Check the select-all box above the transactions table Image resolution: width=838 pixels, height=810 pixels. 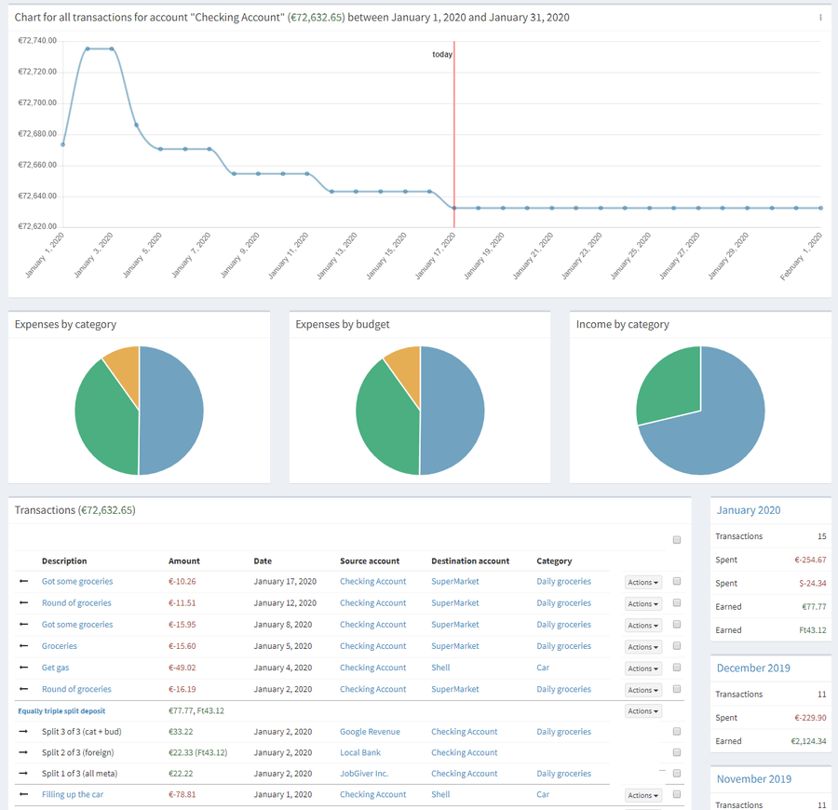point(676,539)
